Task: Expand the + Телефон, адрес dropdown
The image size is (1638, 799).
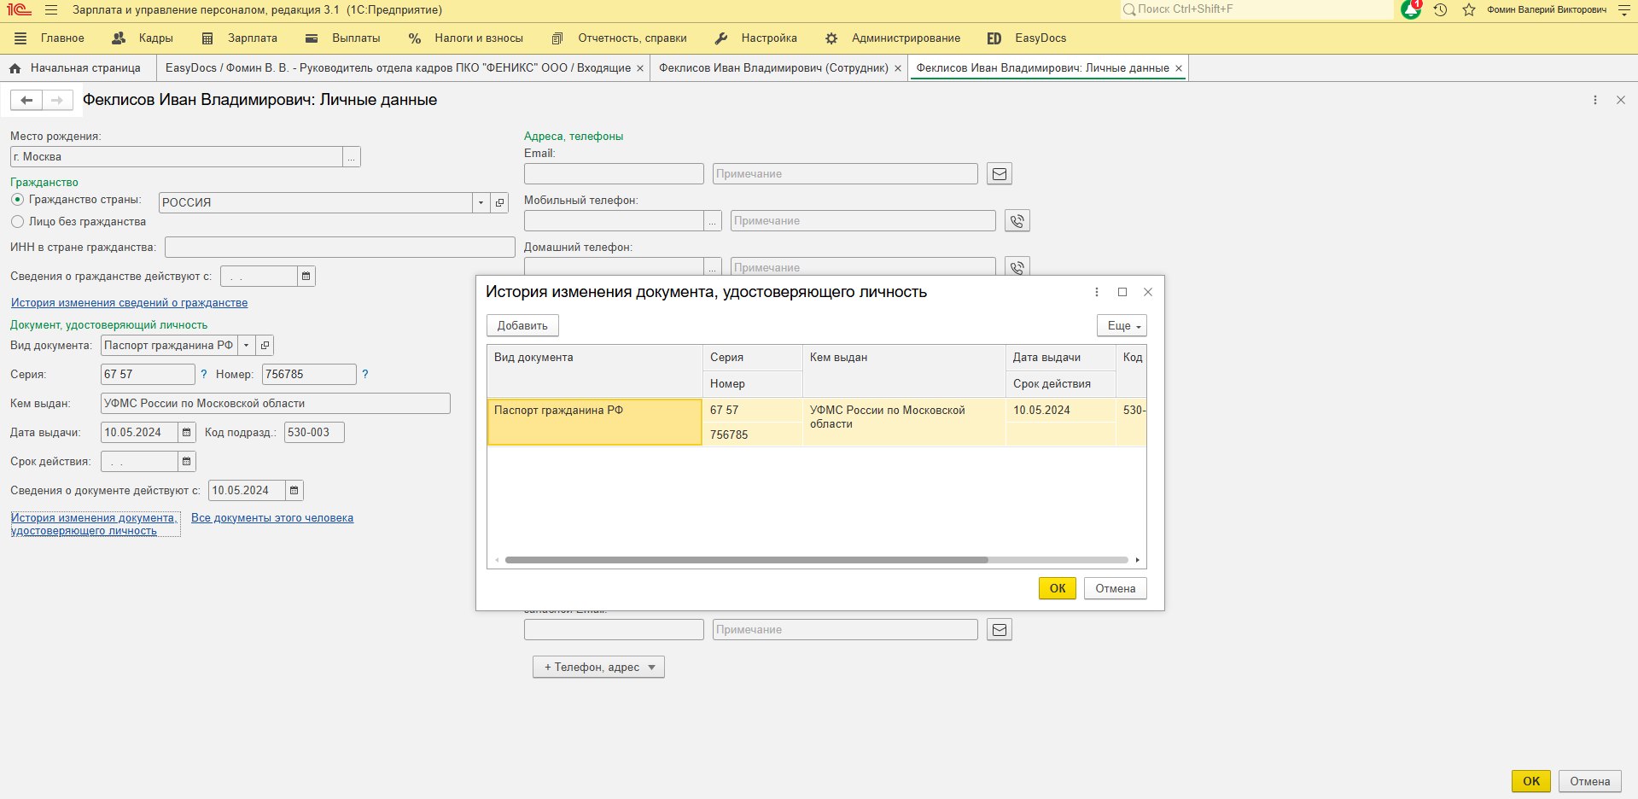Action: pos(598,668)
